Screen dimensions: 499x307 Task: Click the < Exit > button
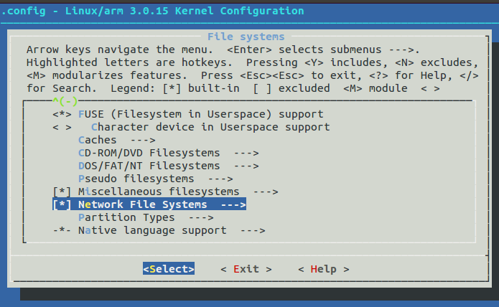pos(246,269)
